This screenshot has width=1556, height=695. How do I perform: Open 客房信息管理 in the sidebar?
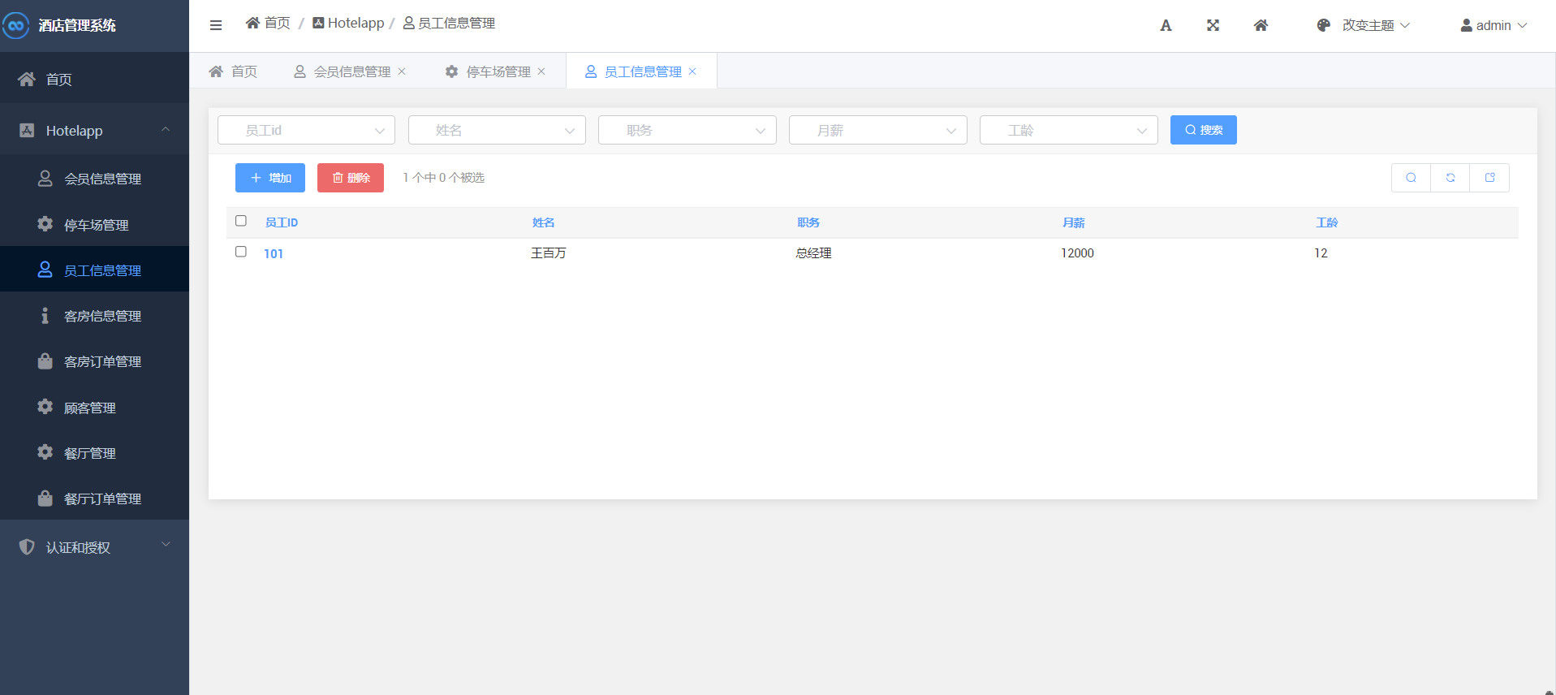94,315
